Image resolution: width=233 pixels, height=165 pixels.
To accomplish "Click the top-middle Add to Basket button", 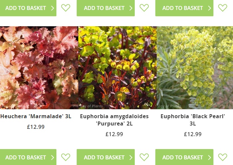I will coord(106,8).
